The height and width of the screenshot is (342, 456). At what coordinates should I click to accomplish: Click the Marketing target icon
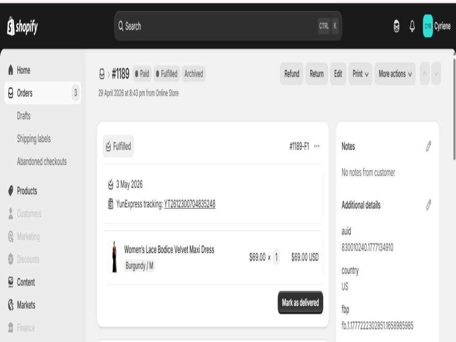tap(11, 236)
